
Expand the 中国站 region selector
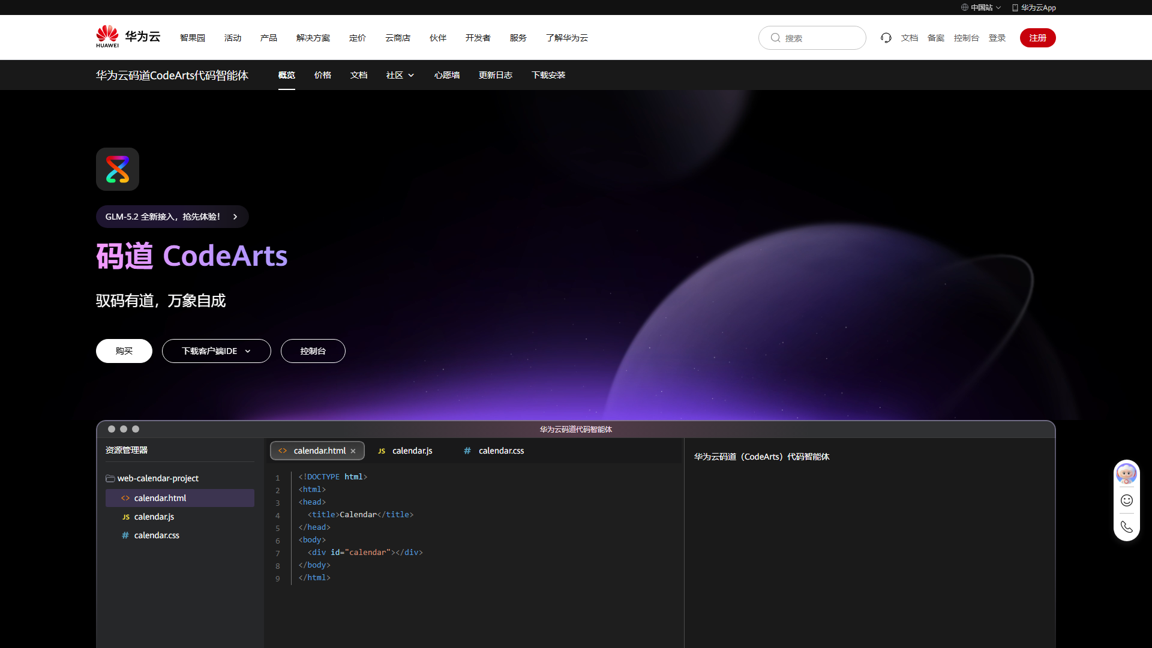(x=981, y=8)
